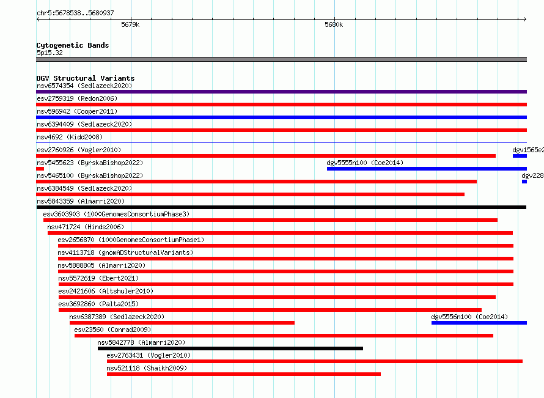Click the purple nsv6574354 (Sedlazeck2020) variant bar

pos(281,92)
